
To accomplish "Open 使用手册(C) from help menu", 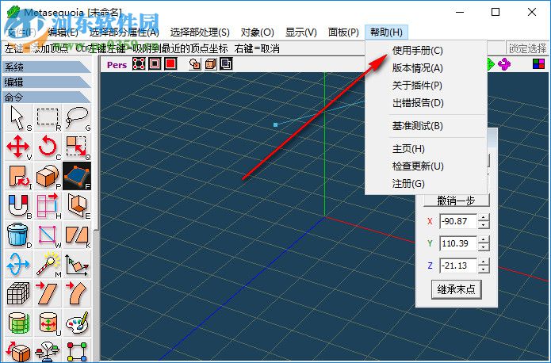I will (426, 51).
